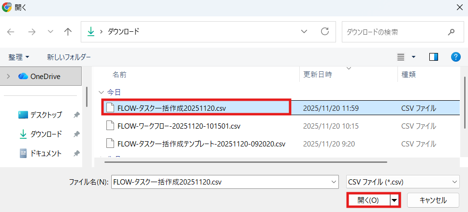Expand the OneDrive tree node
The height and width of the screenshot is (212, 468).
click(8, 76)
